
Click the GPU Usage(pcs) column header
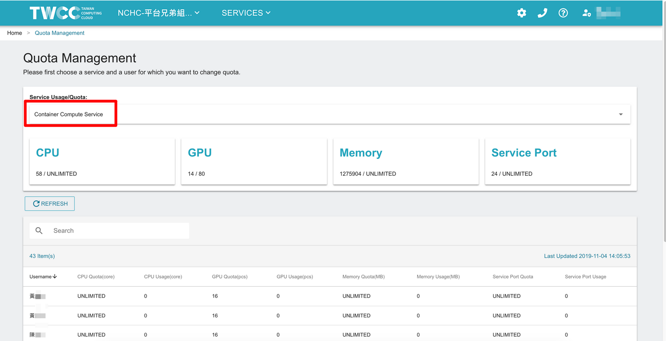[x=295, y=277]
